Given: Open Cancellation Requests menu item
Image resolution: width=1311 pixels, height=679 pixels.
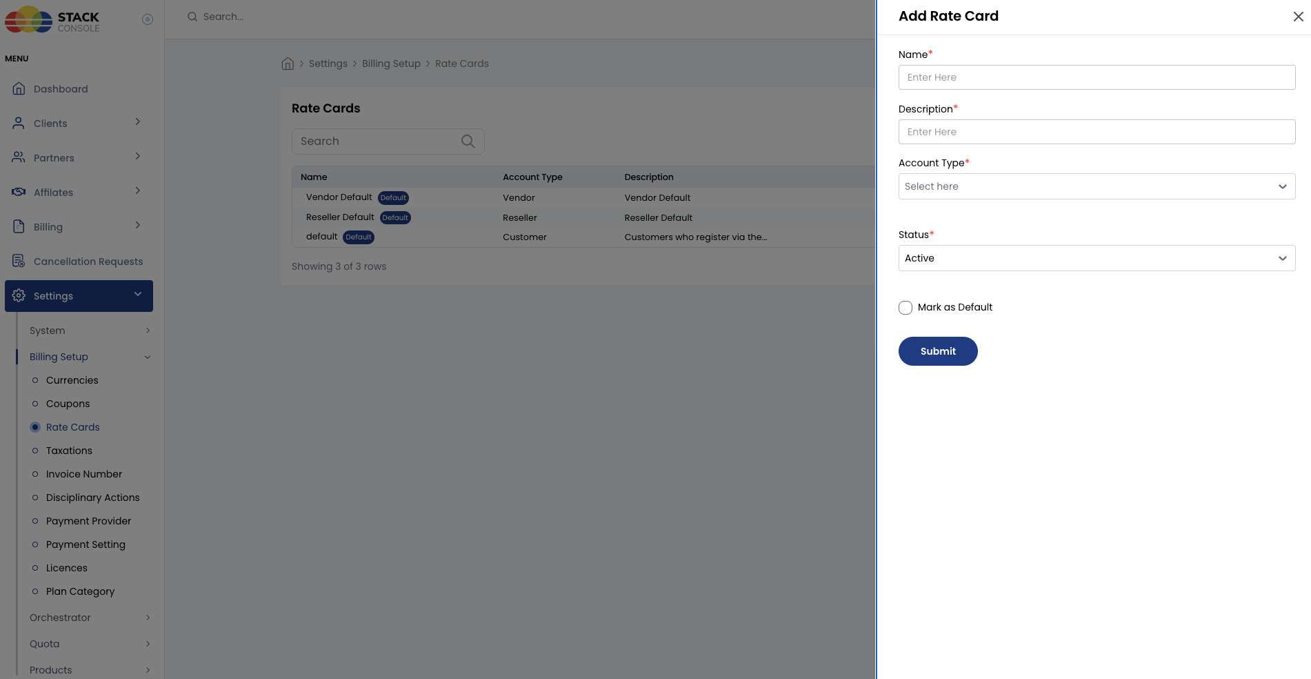Looking at the screenshot, I should (88, 262).
